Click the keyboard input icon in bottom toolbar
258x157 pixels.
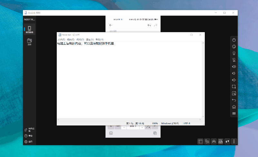tap(221, 142)
